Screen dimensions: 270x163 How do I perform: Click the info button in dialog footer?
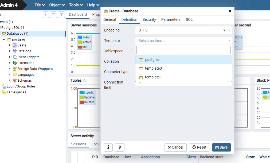108,147
